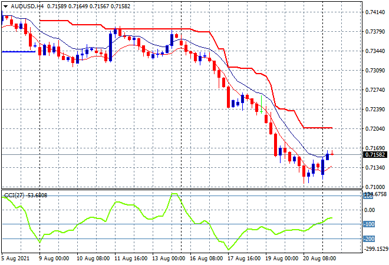389x265 pixels.
Task: Click the 11 Aug 16:00 time label
Action: (131, 259)
